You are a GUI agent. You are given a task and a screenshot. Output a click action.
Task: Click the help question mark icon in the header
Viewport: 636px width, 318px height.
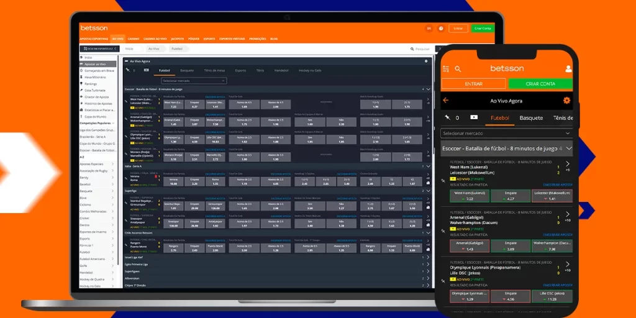click(x=441, y=29)
